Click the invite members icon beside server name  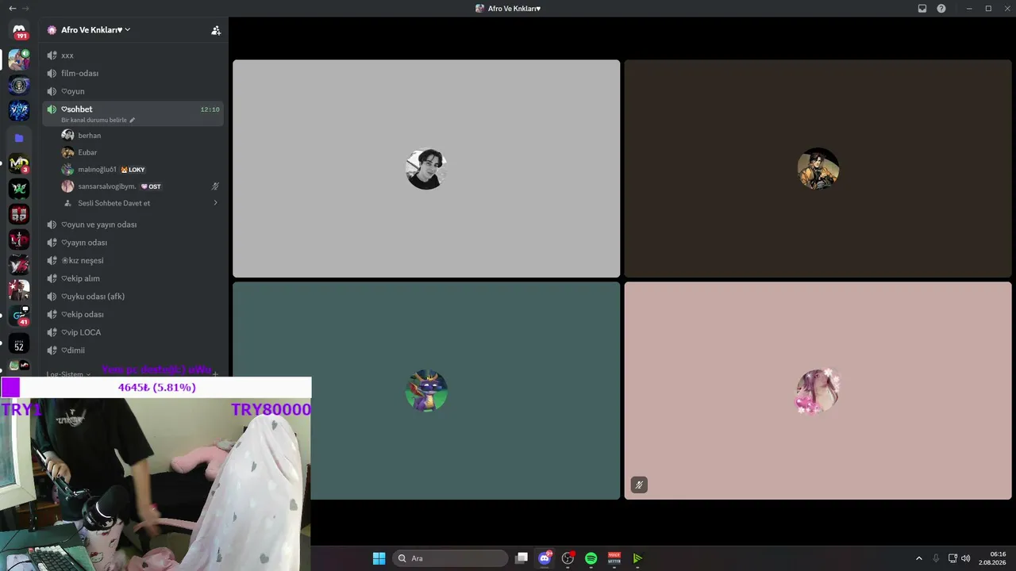tap(216, 30)
